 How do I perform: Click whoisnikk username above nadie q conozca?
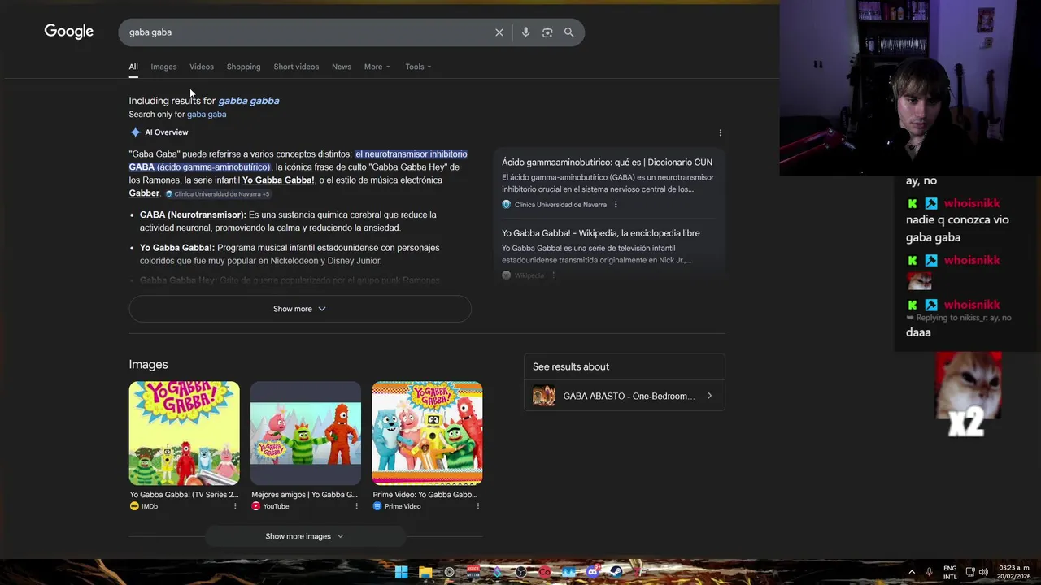click(x=972, y=203)
